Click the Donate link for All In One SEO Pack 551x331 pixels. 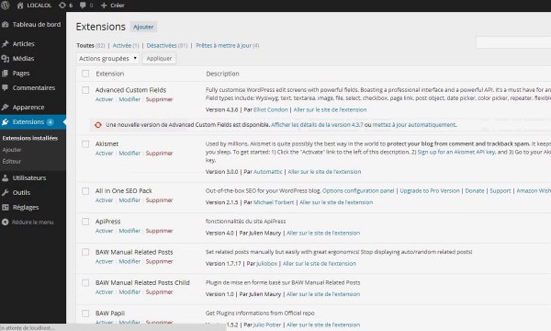click(475, 190)
